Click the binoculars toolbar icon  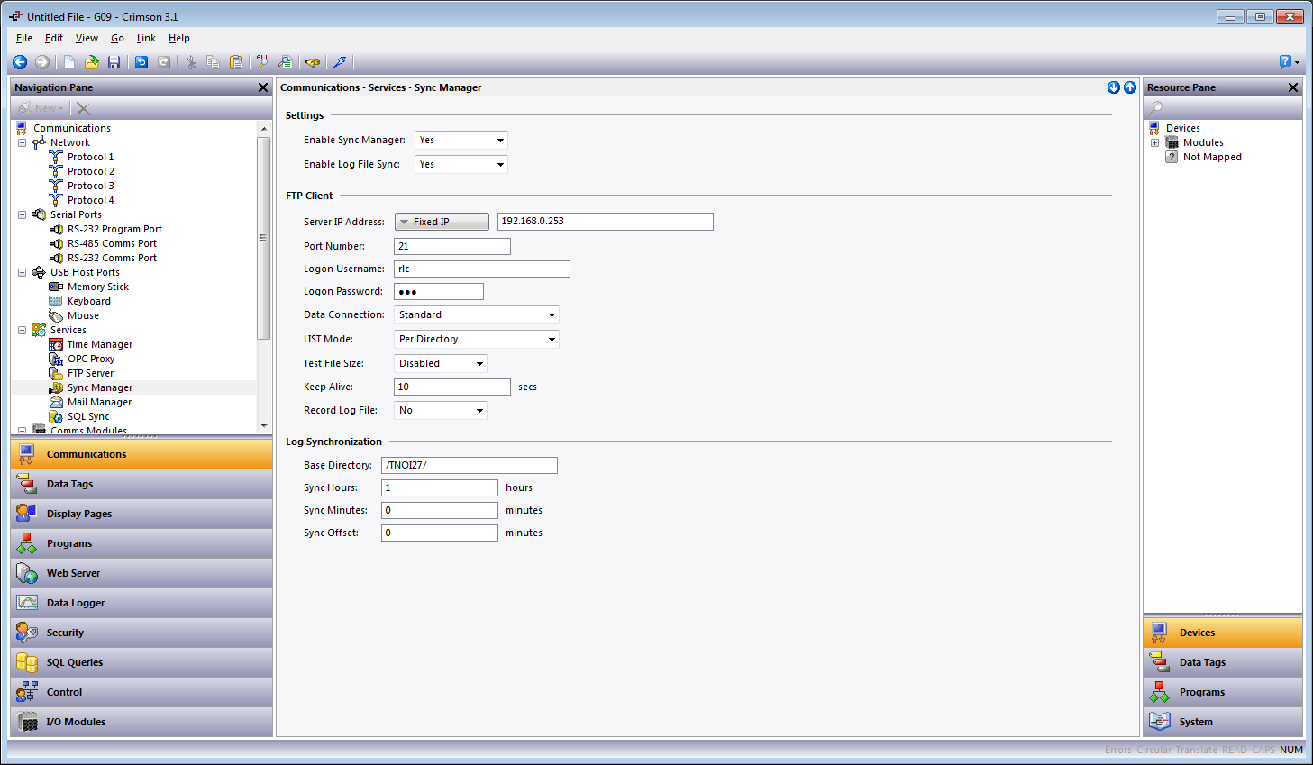click(313, 62)
